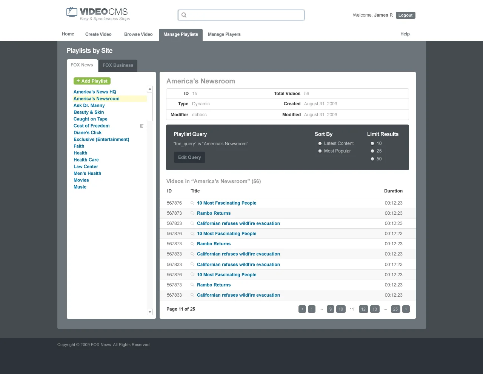Go to page 1 in pagination
This screenshot has height=374, width=483.
pyautogui.click(x=312, y=309)
